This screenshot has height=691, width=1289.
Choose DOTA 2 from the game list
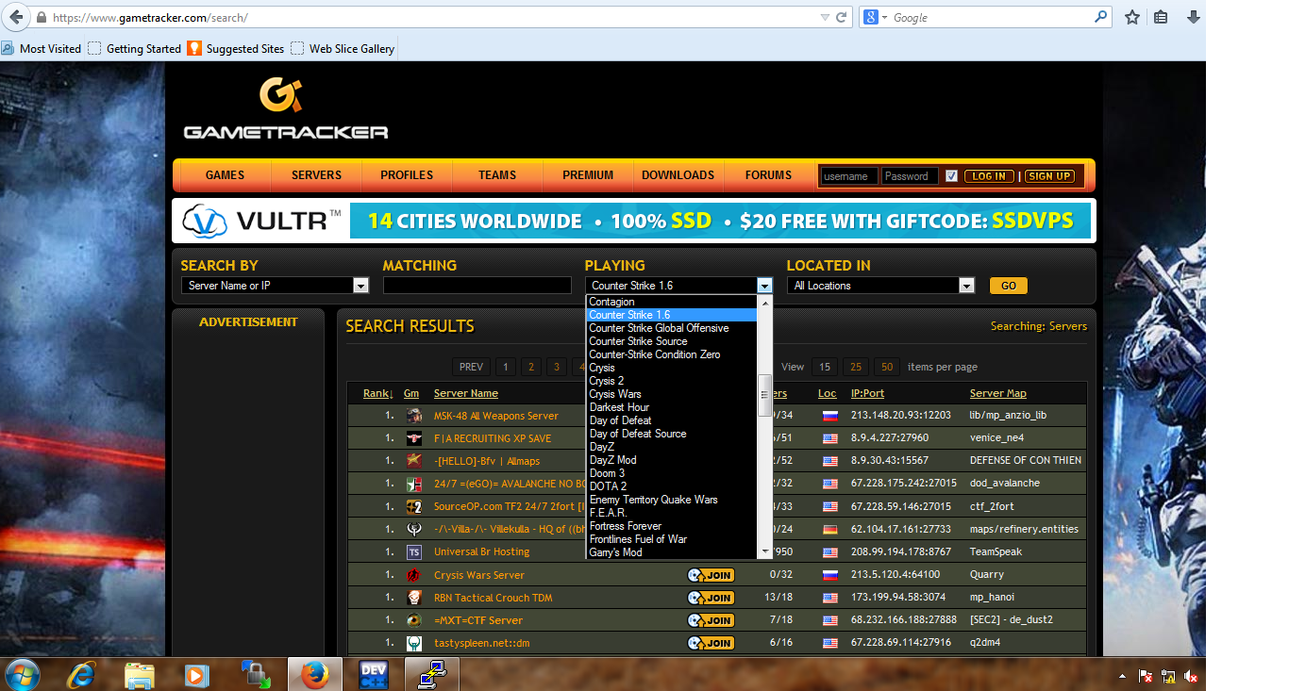click(609, 486)
